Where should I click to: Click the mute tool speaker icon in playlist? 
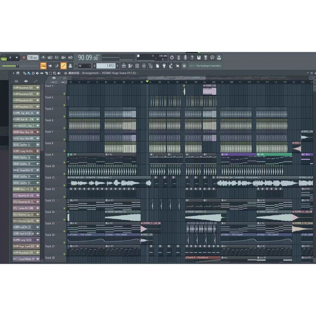click(x=37, y=73)
